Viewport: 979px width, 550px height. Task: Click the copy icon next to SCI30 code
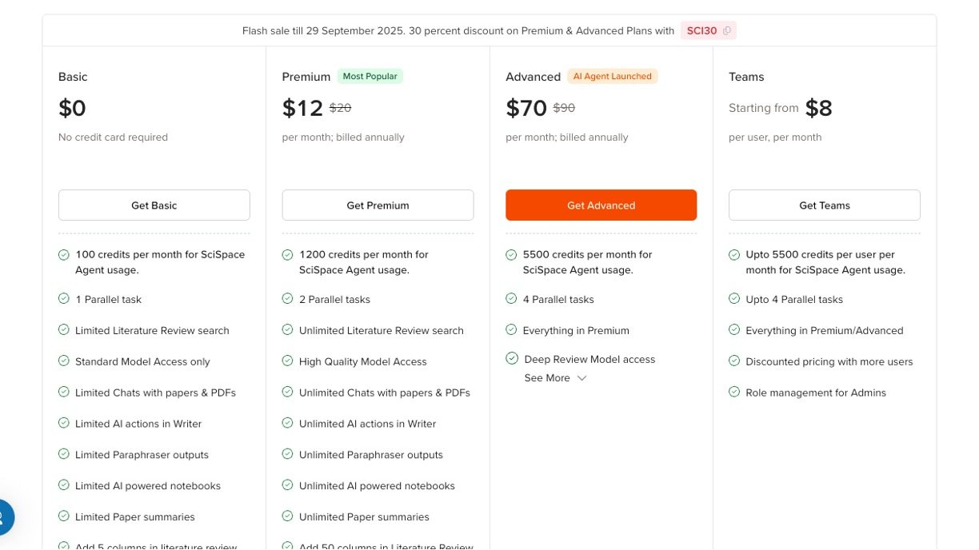point(726,31)
